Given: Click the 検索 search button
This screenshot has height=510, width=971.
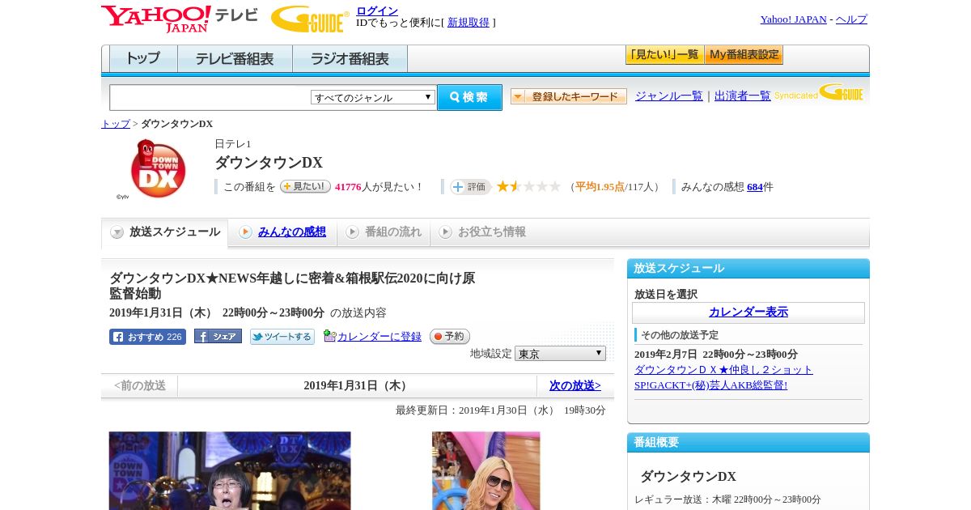Looking at the screenshot, I should (469, 97).
